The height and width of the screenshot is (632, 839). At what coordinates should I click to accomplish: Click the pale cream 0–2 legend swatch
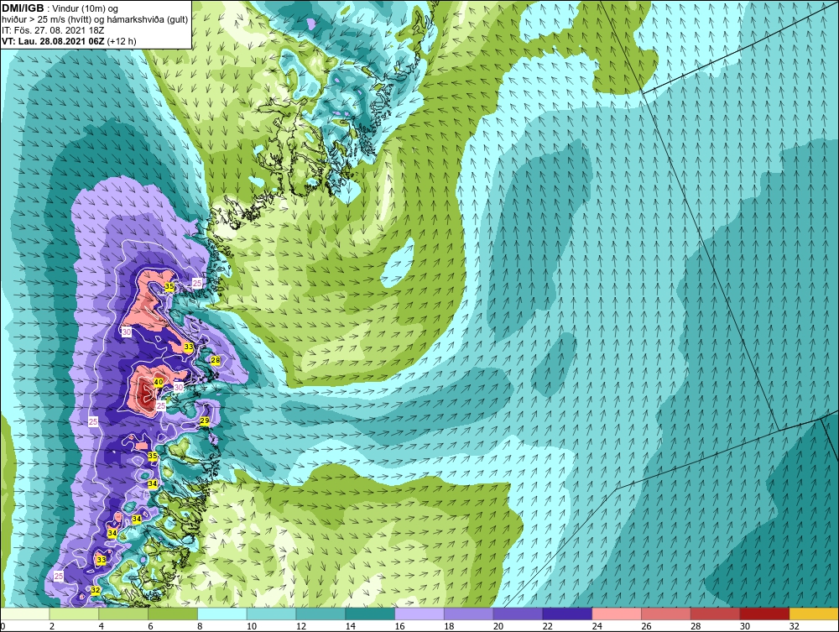pos(25,614)
